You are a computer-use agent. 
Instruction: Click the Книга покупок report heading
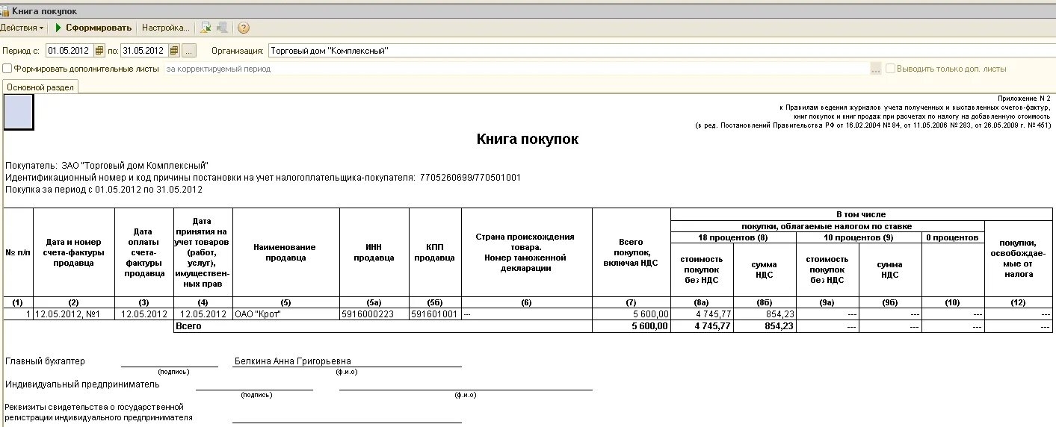(528, 140)
